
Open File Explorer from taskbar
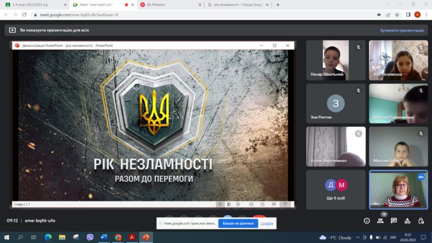click(x=62, y=237)
